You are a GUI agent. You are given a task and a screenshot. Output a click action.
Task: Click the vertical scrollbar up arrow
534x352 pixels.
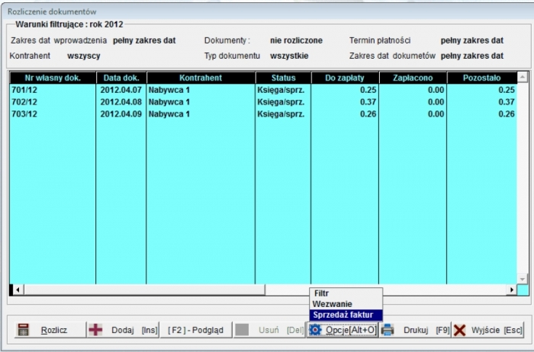pos(523,77)
